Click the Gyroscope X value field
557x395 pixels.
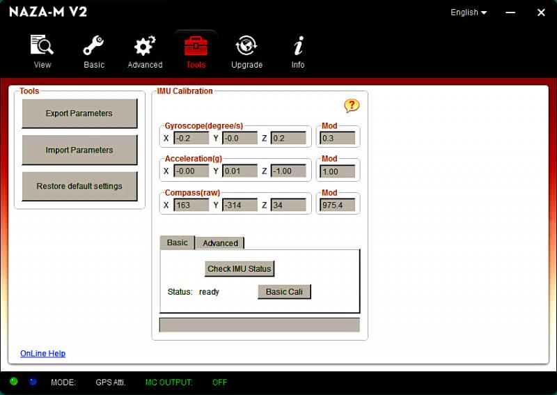point(191,138)
